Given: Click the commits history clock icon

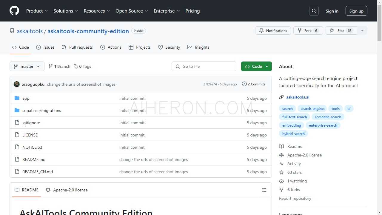Looking at the screenshot, I should [x=244, y=84].
